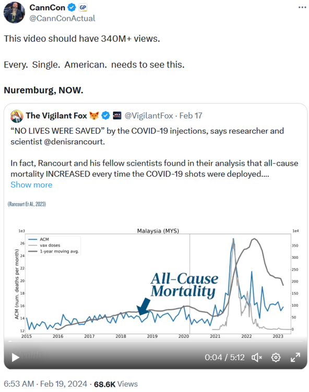Image resolution: width=309 pixels, height=392 pixels.
Task: Click The Vigilant Fox display name
Action: pos(56,116)
